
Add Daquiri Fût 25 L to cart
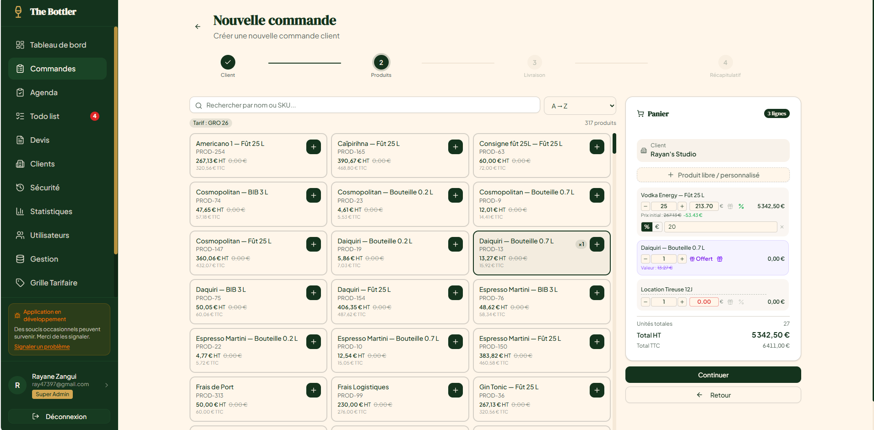click(x=456, y=293)
